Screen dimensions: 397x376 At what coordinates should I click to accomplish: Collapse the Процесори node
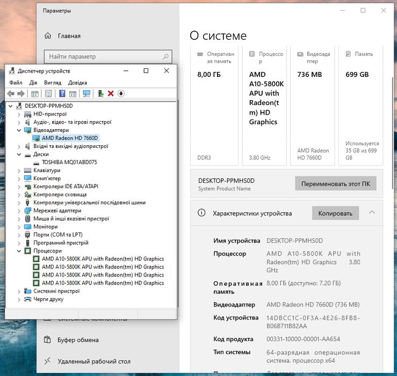(x=19, y=251)
